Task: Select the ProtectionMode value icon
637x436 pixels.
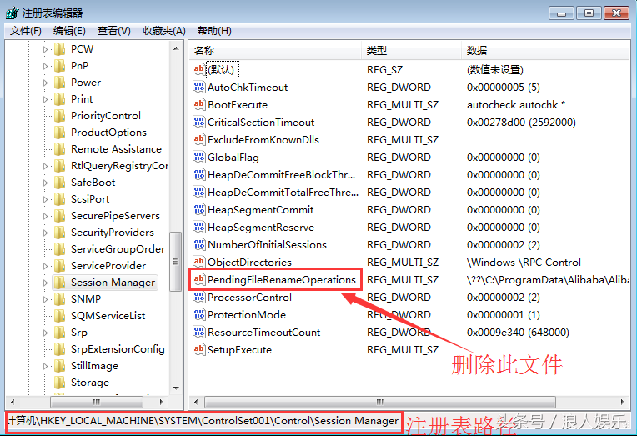Action: click(198, 314)
